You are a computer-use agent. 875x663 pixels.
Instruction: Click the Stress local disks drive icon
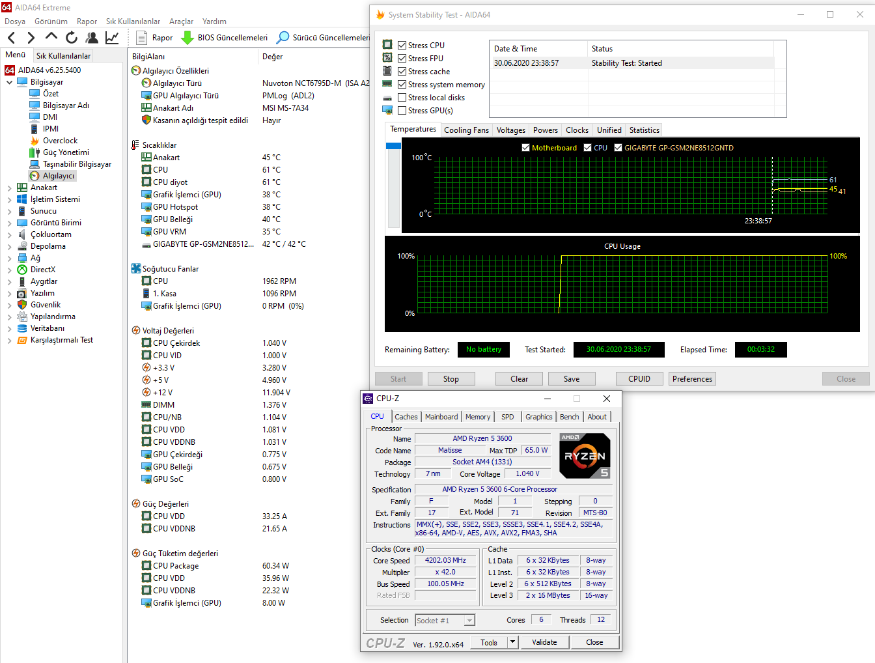387,98
